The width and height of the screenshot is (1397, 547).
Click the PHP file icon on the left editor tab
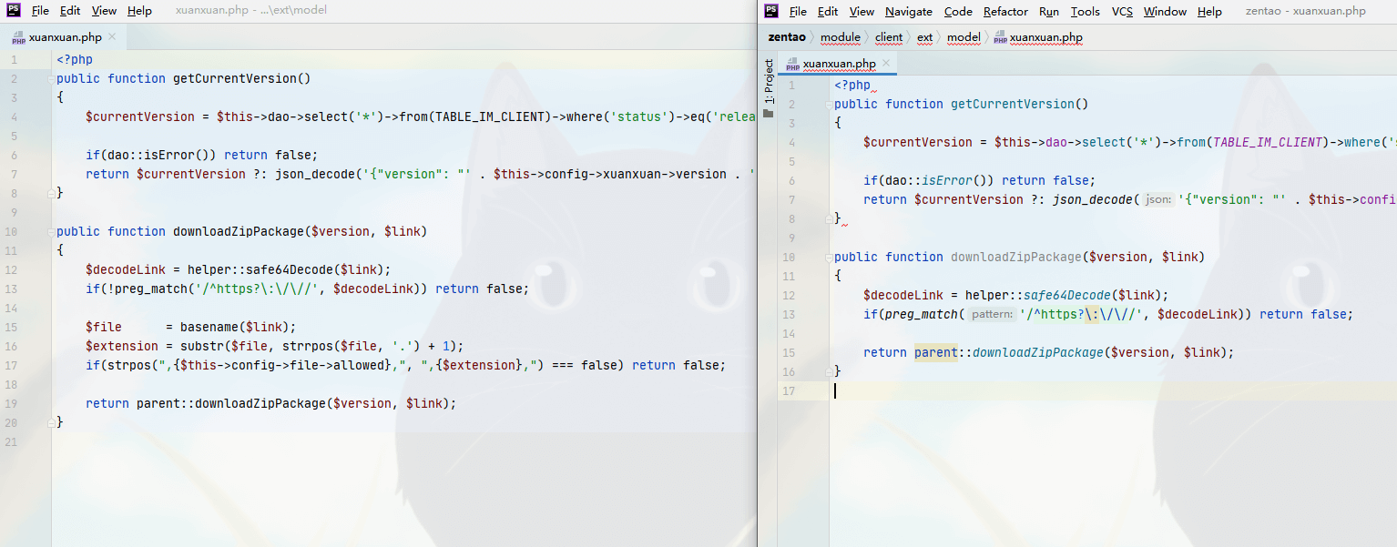tap(18, 37)
